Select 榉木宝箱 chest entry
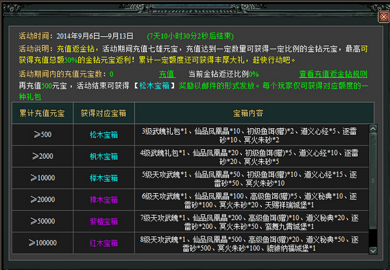 coord(103,178)
